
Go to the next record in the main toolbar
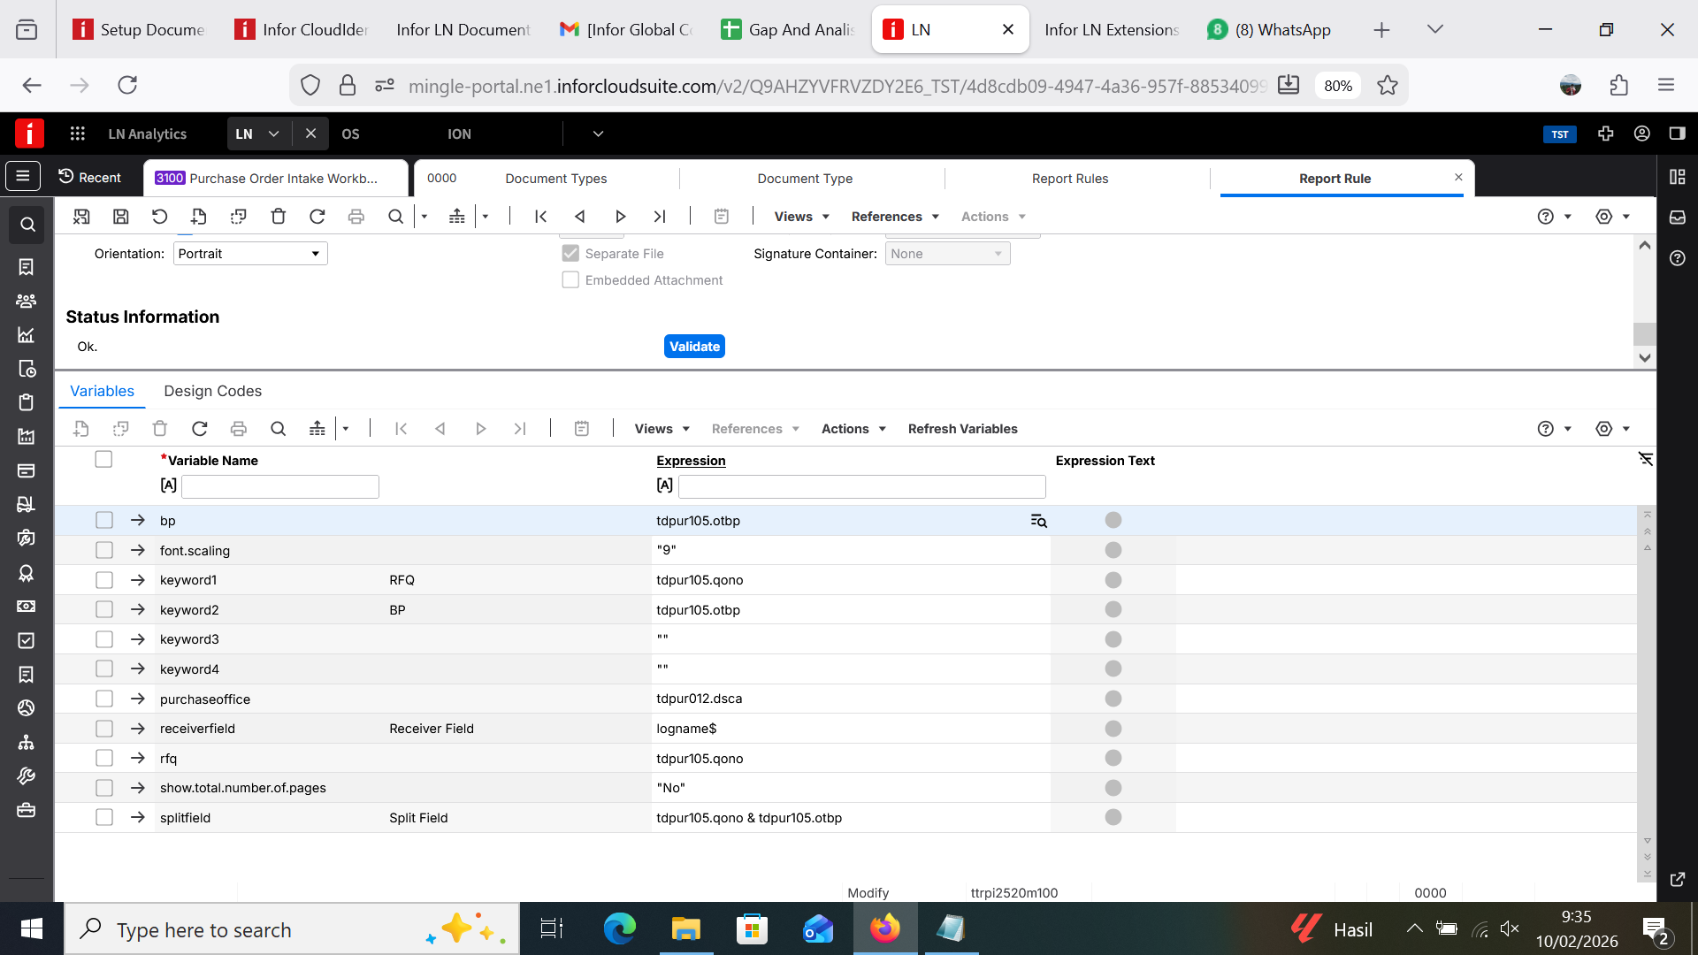(620, 217)
